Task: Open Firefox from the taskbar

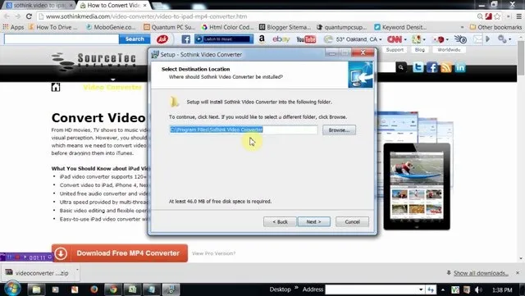Action: [94, 289]
